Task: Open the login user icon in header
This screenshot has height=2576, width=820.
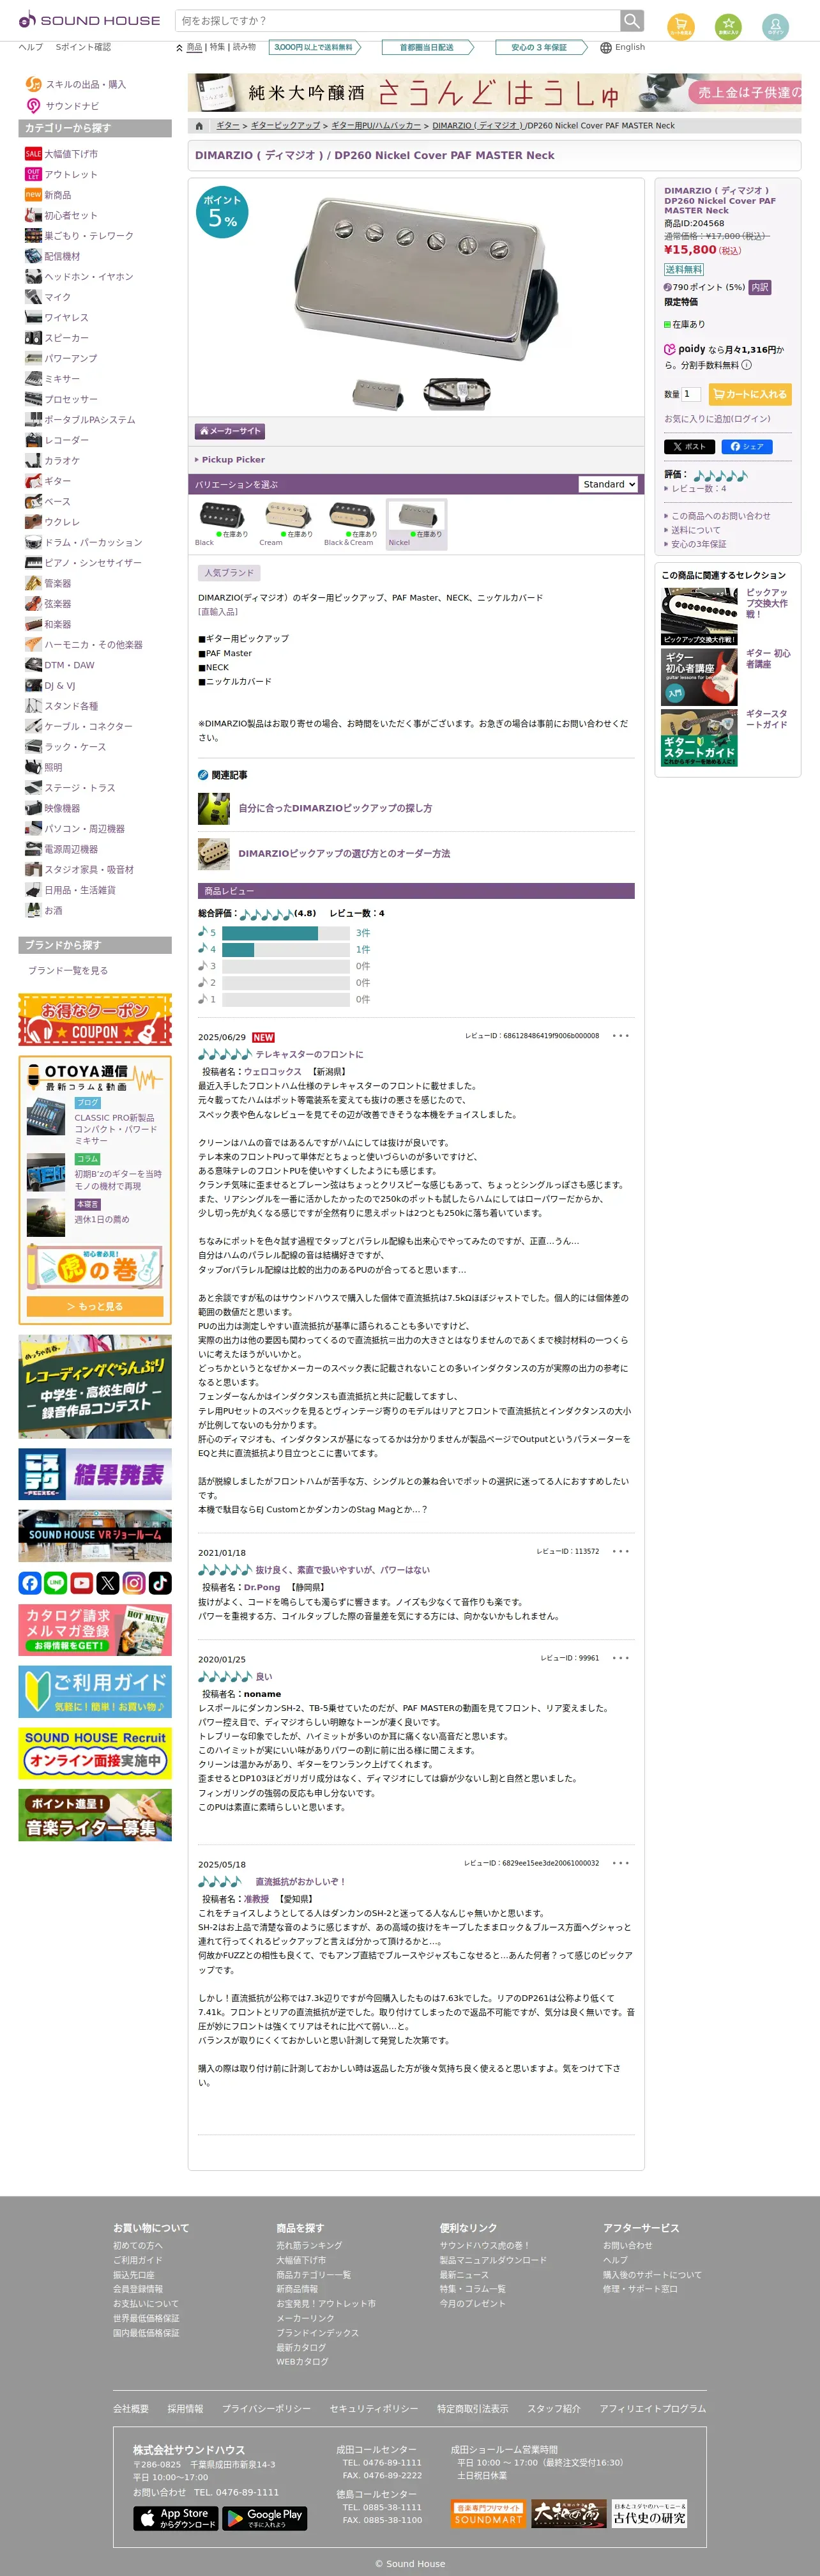Action: tap(775, 26)
